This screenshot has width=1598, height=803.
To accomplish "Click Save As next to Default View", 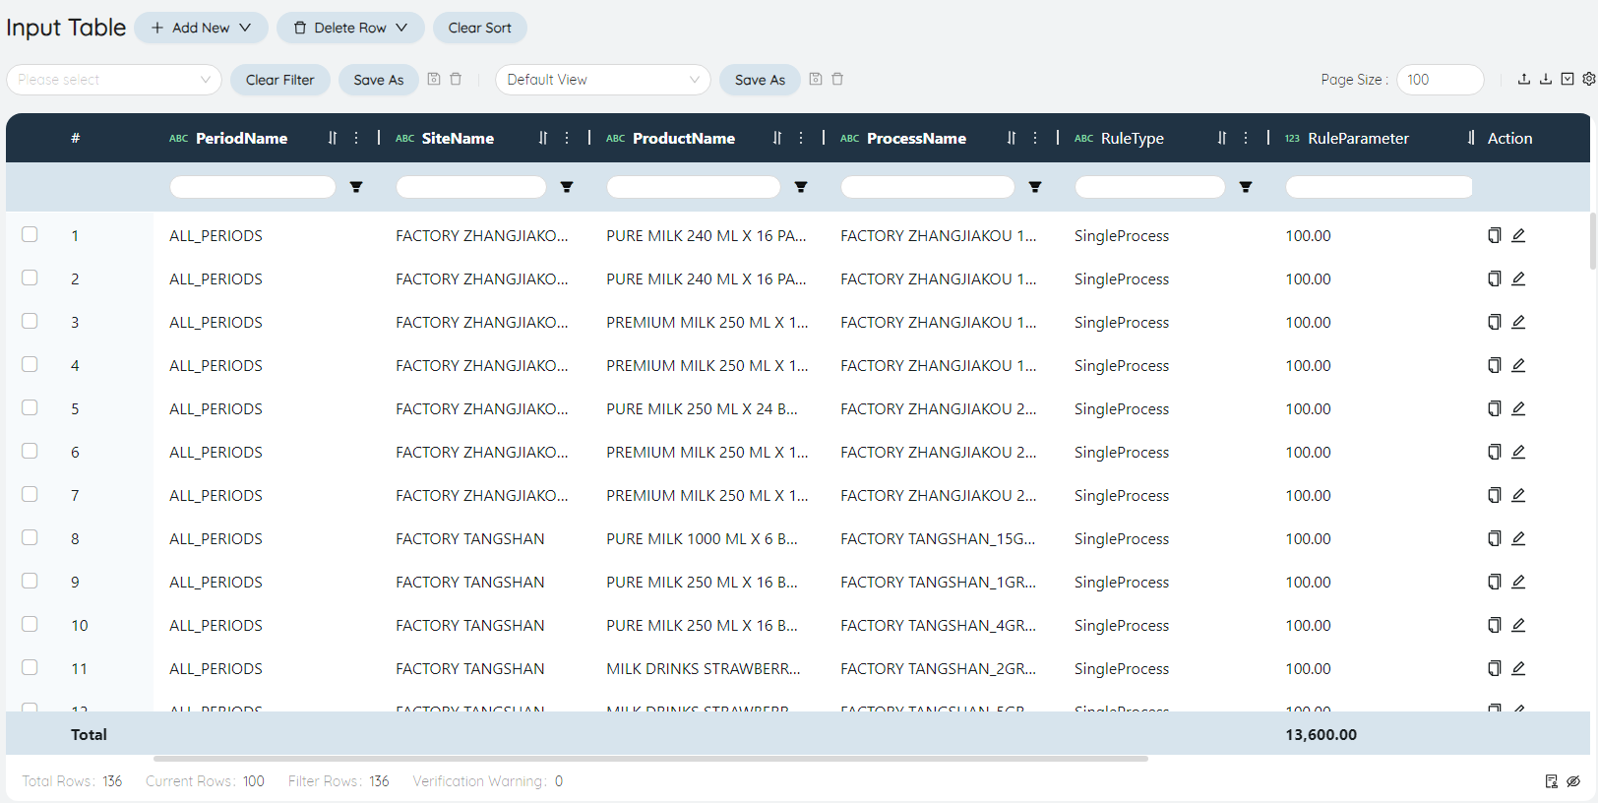I will tap(760, 80).
